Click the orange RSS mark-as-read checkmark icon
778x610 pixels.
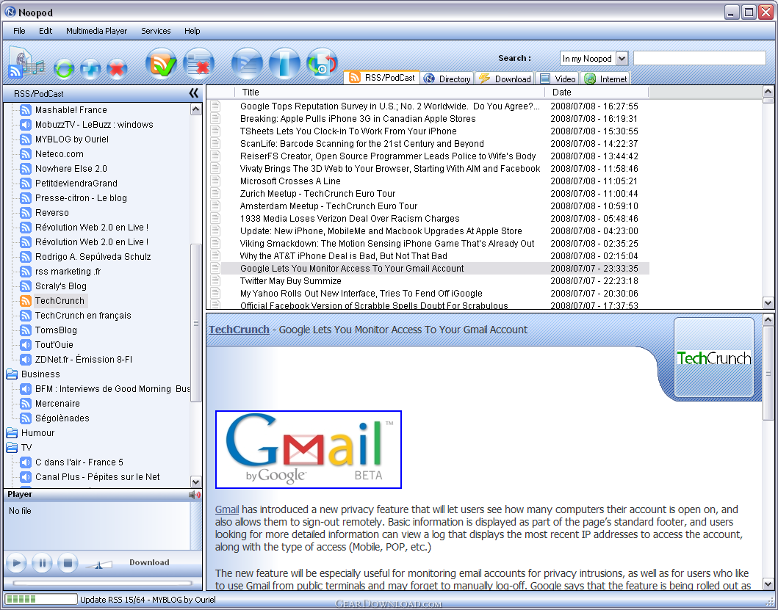click(161, 63)
